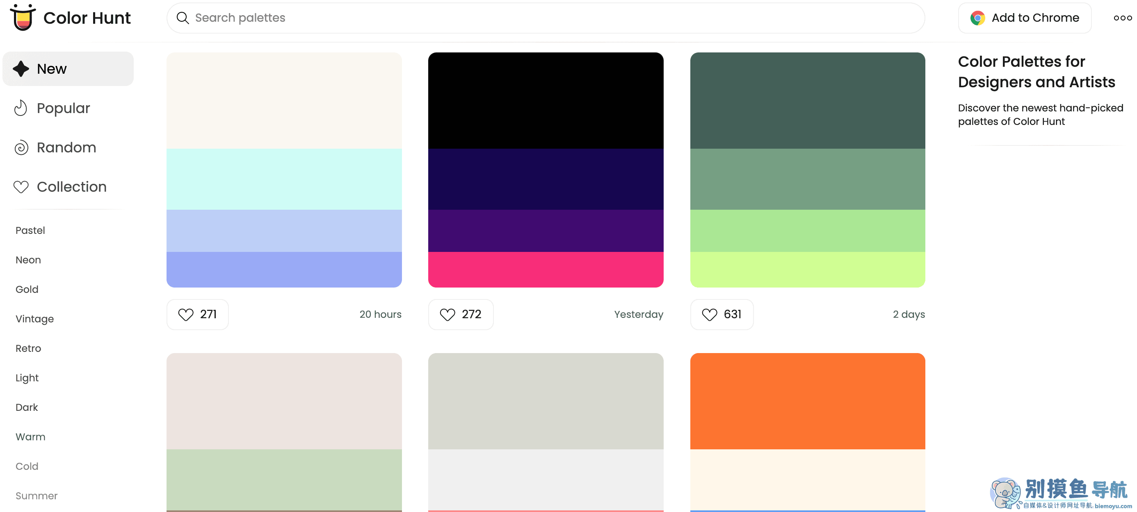Click the Collection heart icon
Screen dimensions: 1137x512
(21, 187)
